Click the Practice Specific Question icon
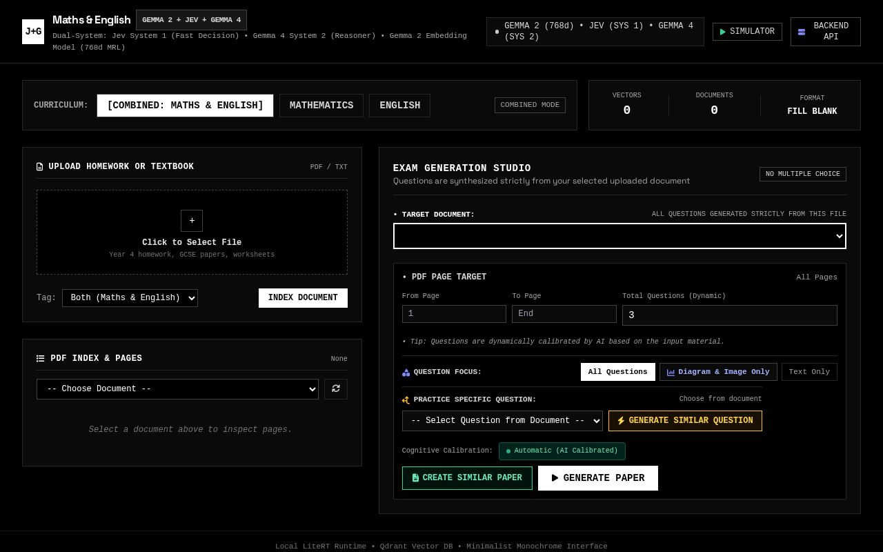 [x=406, y=400]
